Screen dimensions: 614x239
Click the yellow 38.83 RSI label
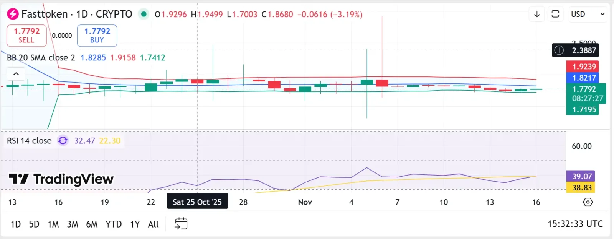(x=581, y=187)
